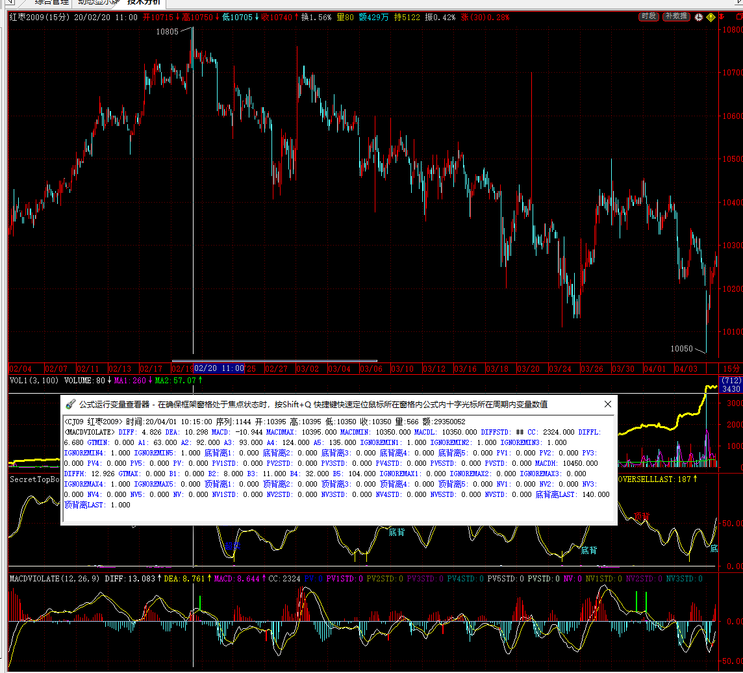The height and width of the screenshot is (673, 743).
Task: Click the MACDVIOLATE(12,26,9) indicator name
Action: [55, 579]
